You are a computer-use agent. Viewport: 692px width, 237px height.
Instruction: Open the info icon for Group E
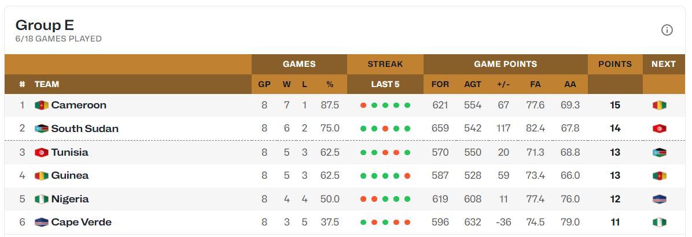667,30
